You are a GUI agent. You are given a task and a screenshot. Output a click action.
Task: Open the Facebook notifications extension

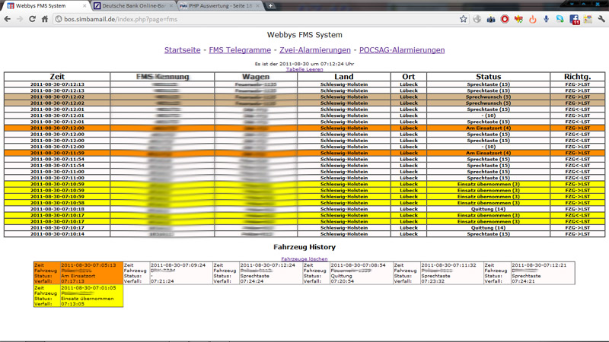coord(575,19)
